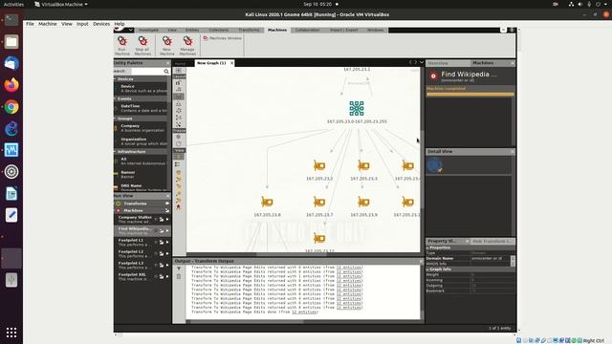Open the Collections ribbon tab
Viewport: 612px width, 344px height.
[x=219, y=30]
